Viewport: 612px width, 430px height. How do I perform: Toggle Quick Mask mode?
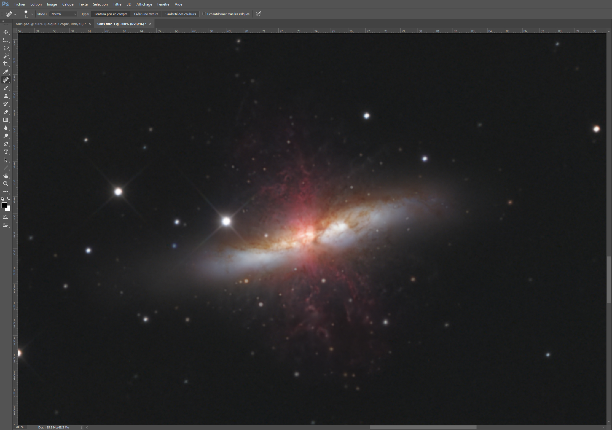6,217
